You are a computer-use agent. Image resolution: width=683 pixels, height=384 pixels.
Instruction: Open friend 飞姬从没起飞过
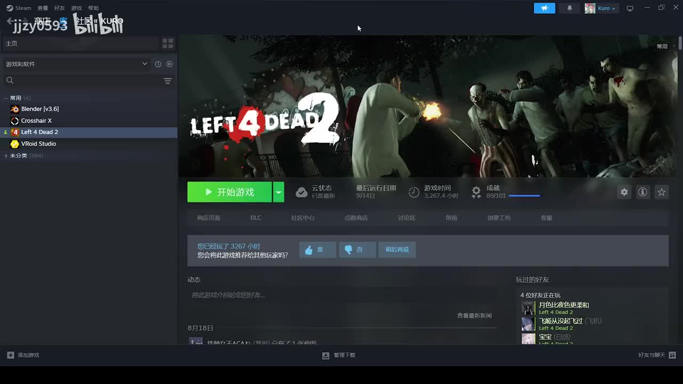[x=561, y=321]
